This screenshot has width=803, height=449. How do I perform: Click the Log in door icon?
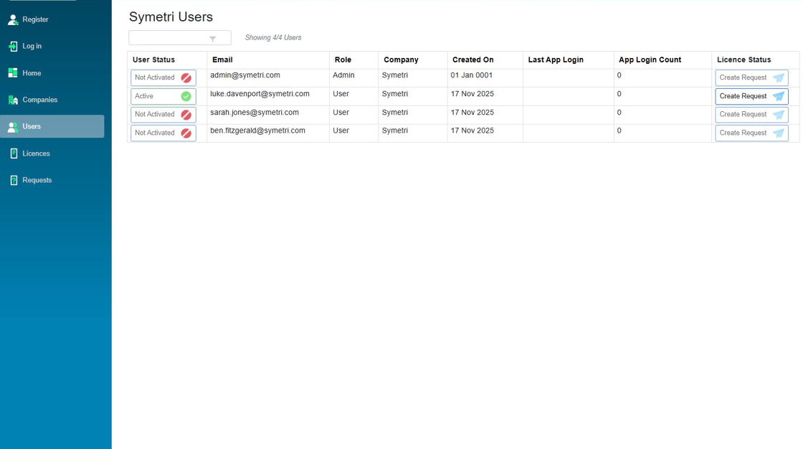point(13,46)
